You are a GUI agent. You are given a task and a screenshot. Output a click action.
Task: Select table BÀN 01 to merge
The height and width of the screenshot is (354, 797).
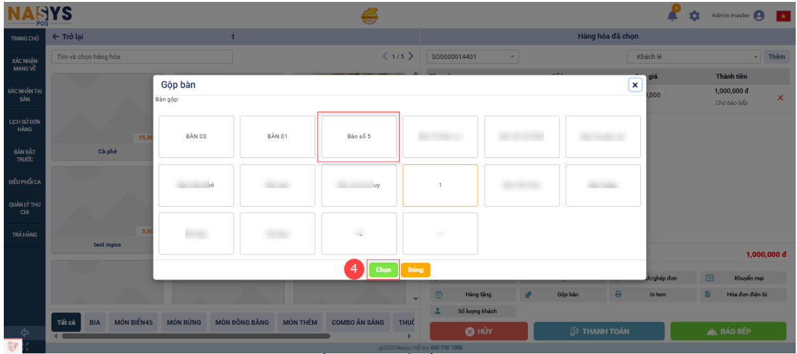click(x=277, y=136)
